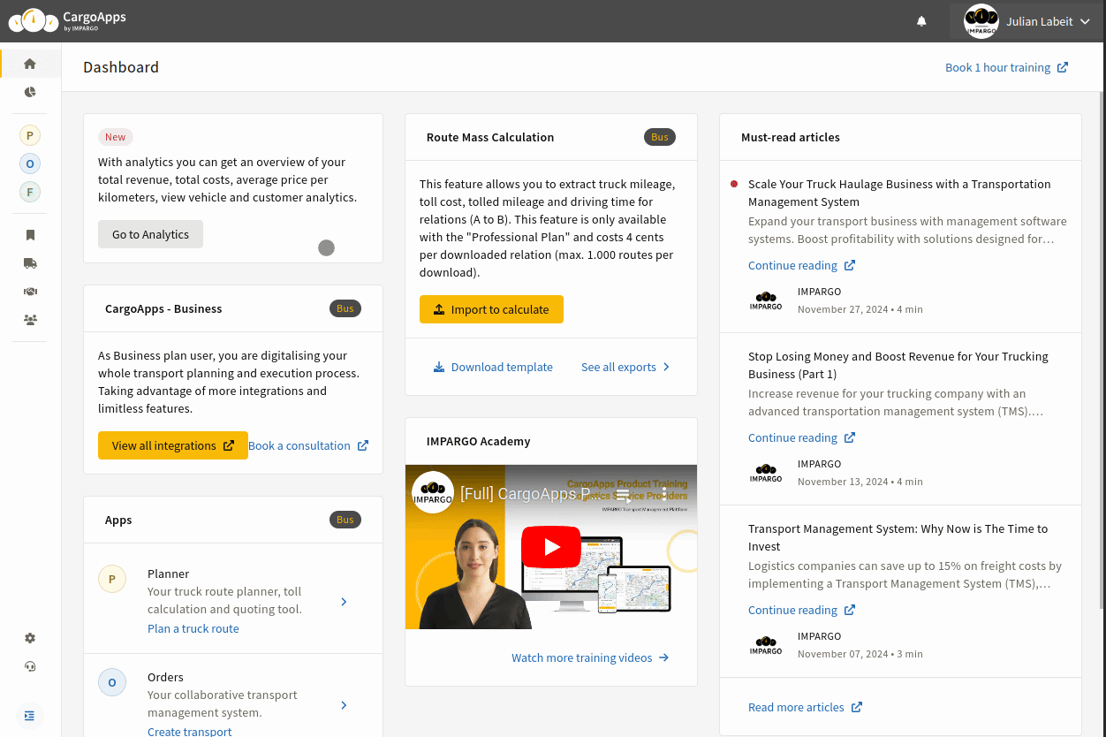Click Create transport link

190,732
